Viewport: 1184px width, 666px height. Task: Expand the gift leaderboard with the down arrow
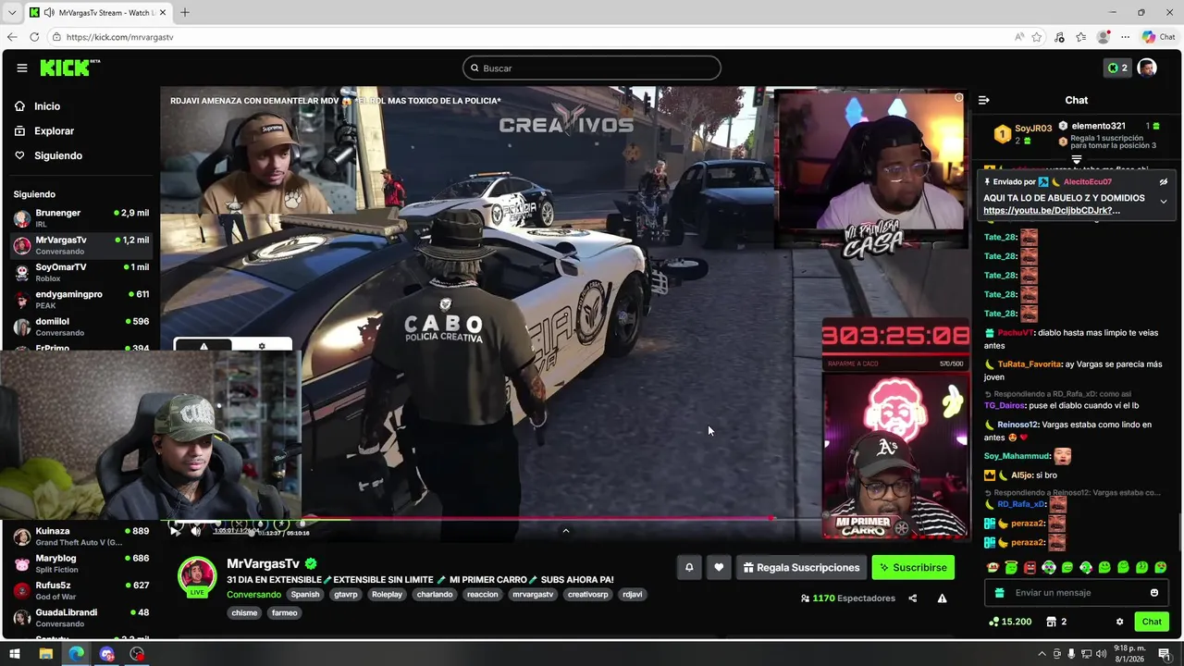pos(1076,160)
